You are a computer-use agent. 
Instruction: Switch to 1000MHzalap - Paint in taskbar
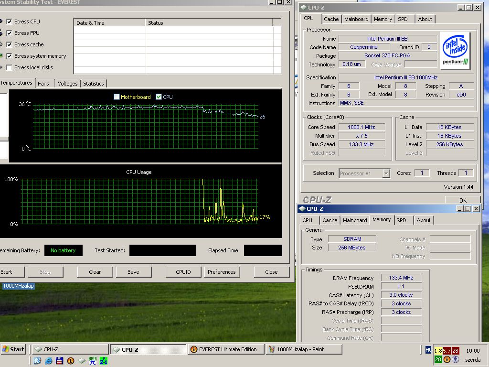304,349
